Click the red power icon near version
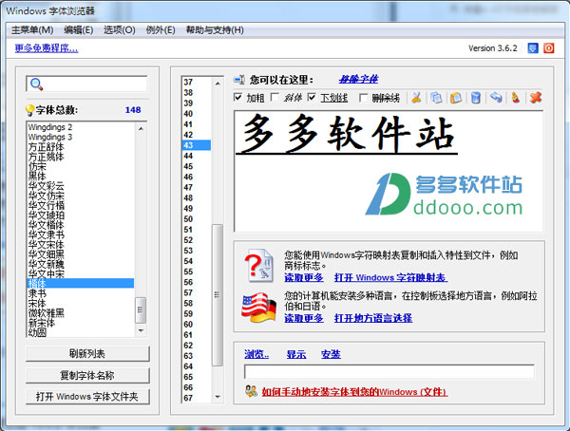570x431 pixels. click(548, 48)
